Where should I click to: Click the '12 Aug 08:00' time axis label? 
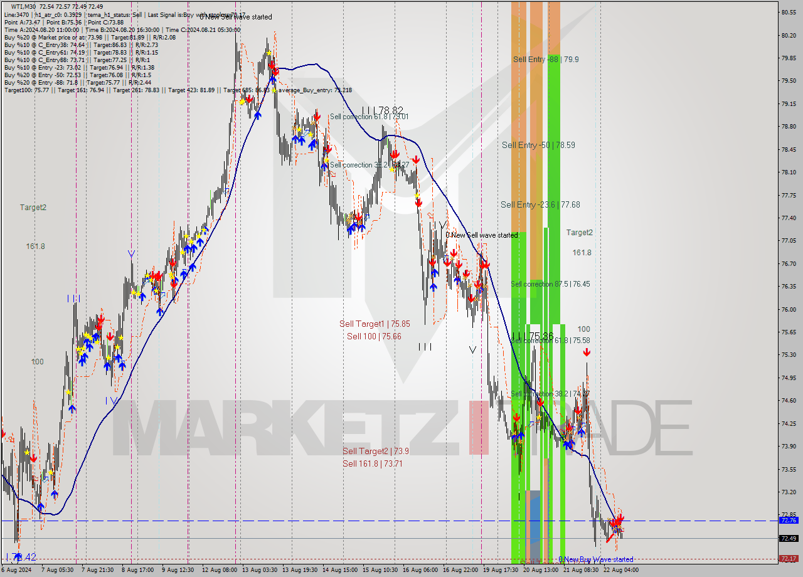(218, 570)
